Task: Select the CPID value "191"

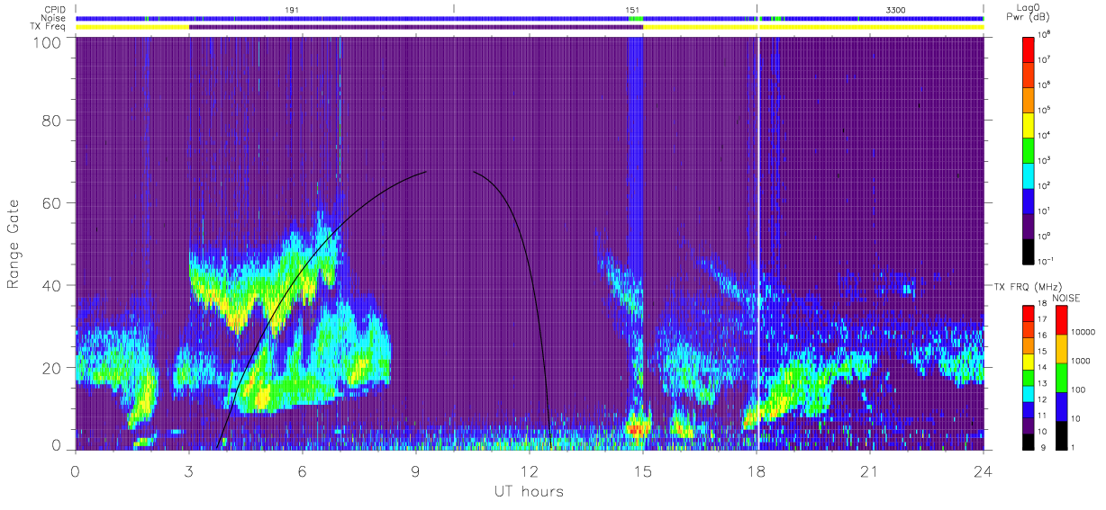Action: coord(292,9)
